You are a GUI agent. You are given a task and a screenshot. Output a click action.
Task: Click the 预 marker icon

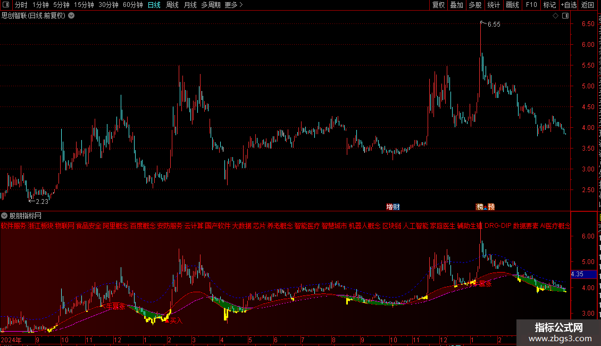pos(491,207)
